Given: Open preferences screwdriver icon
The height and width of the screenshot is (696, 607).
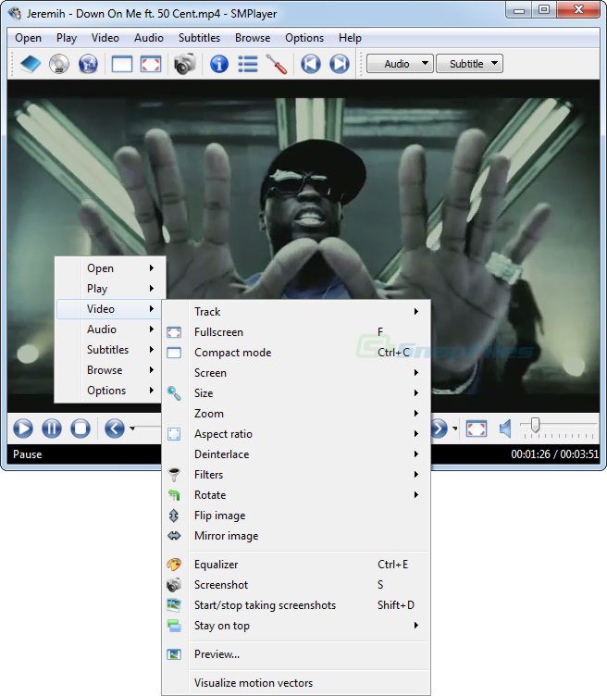Looking at the screenshot, I should coord(277,64).
